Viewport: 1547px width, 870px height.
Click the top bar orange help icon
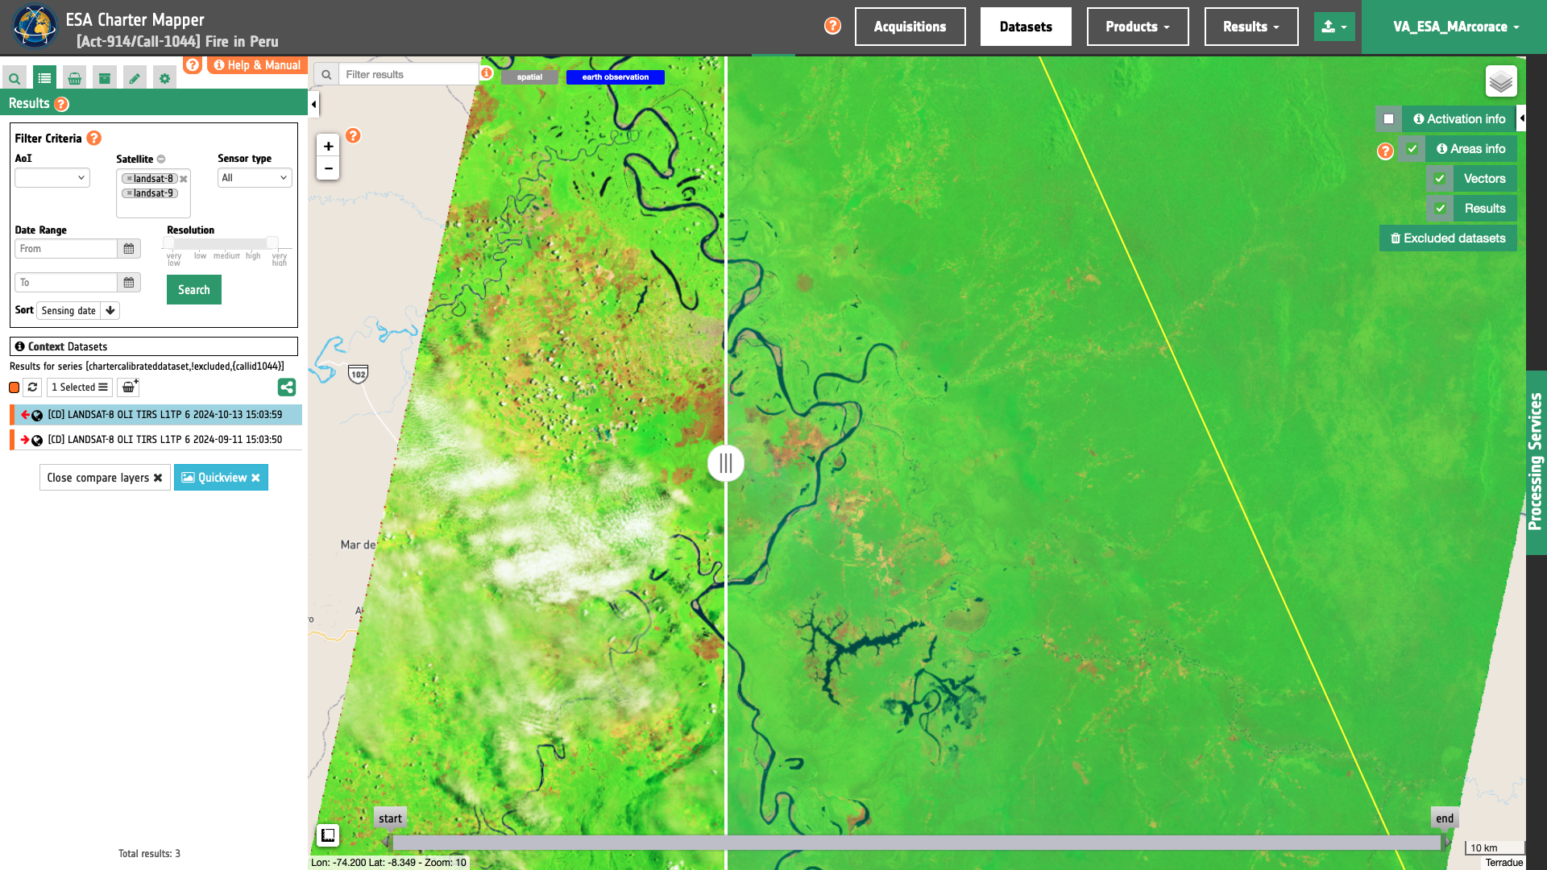point(832,26)
